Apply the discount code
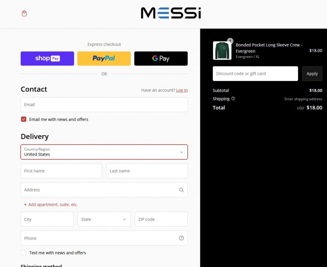This screenshot has width=327, height=267. click(x=312, y=73)
